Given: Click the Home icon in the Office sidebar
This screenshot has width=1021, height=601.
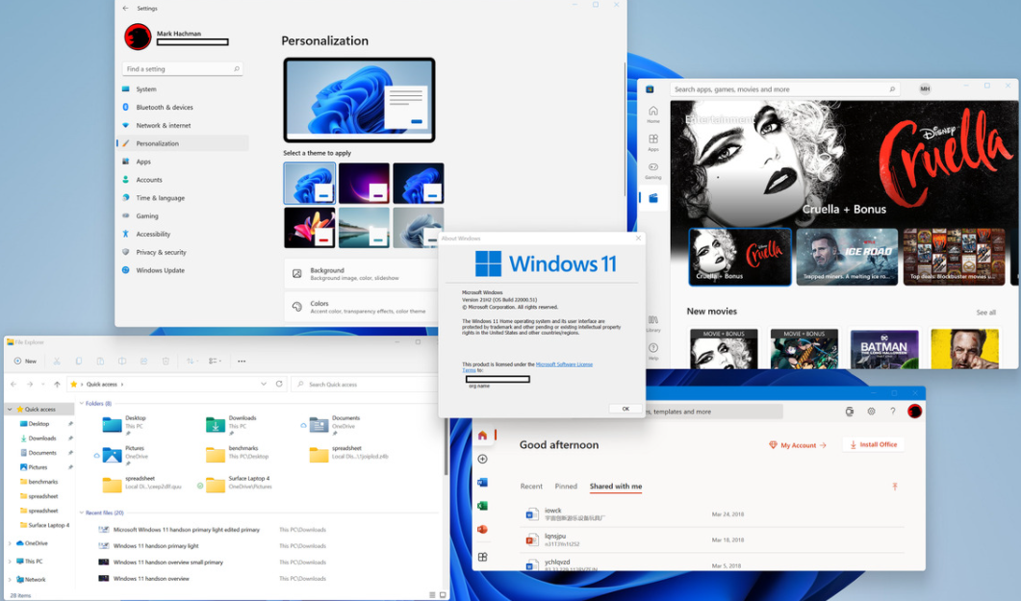Looking at the screenshot, I should [x=482, y=436].
